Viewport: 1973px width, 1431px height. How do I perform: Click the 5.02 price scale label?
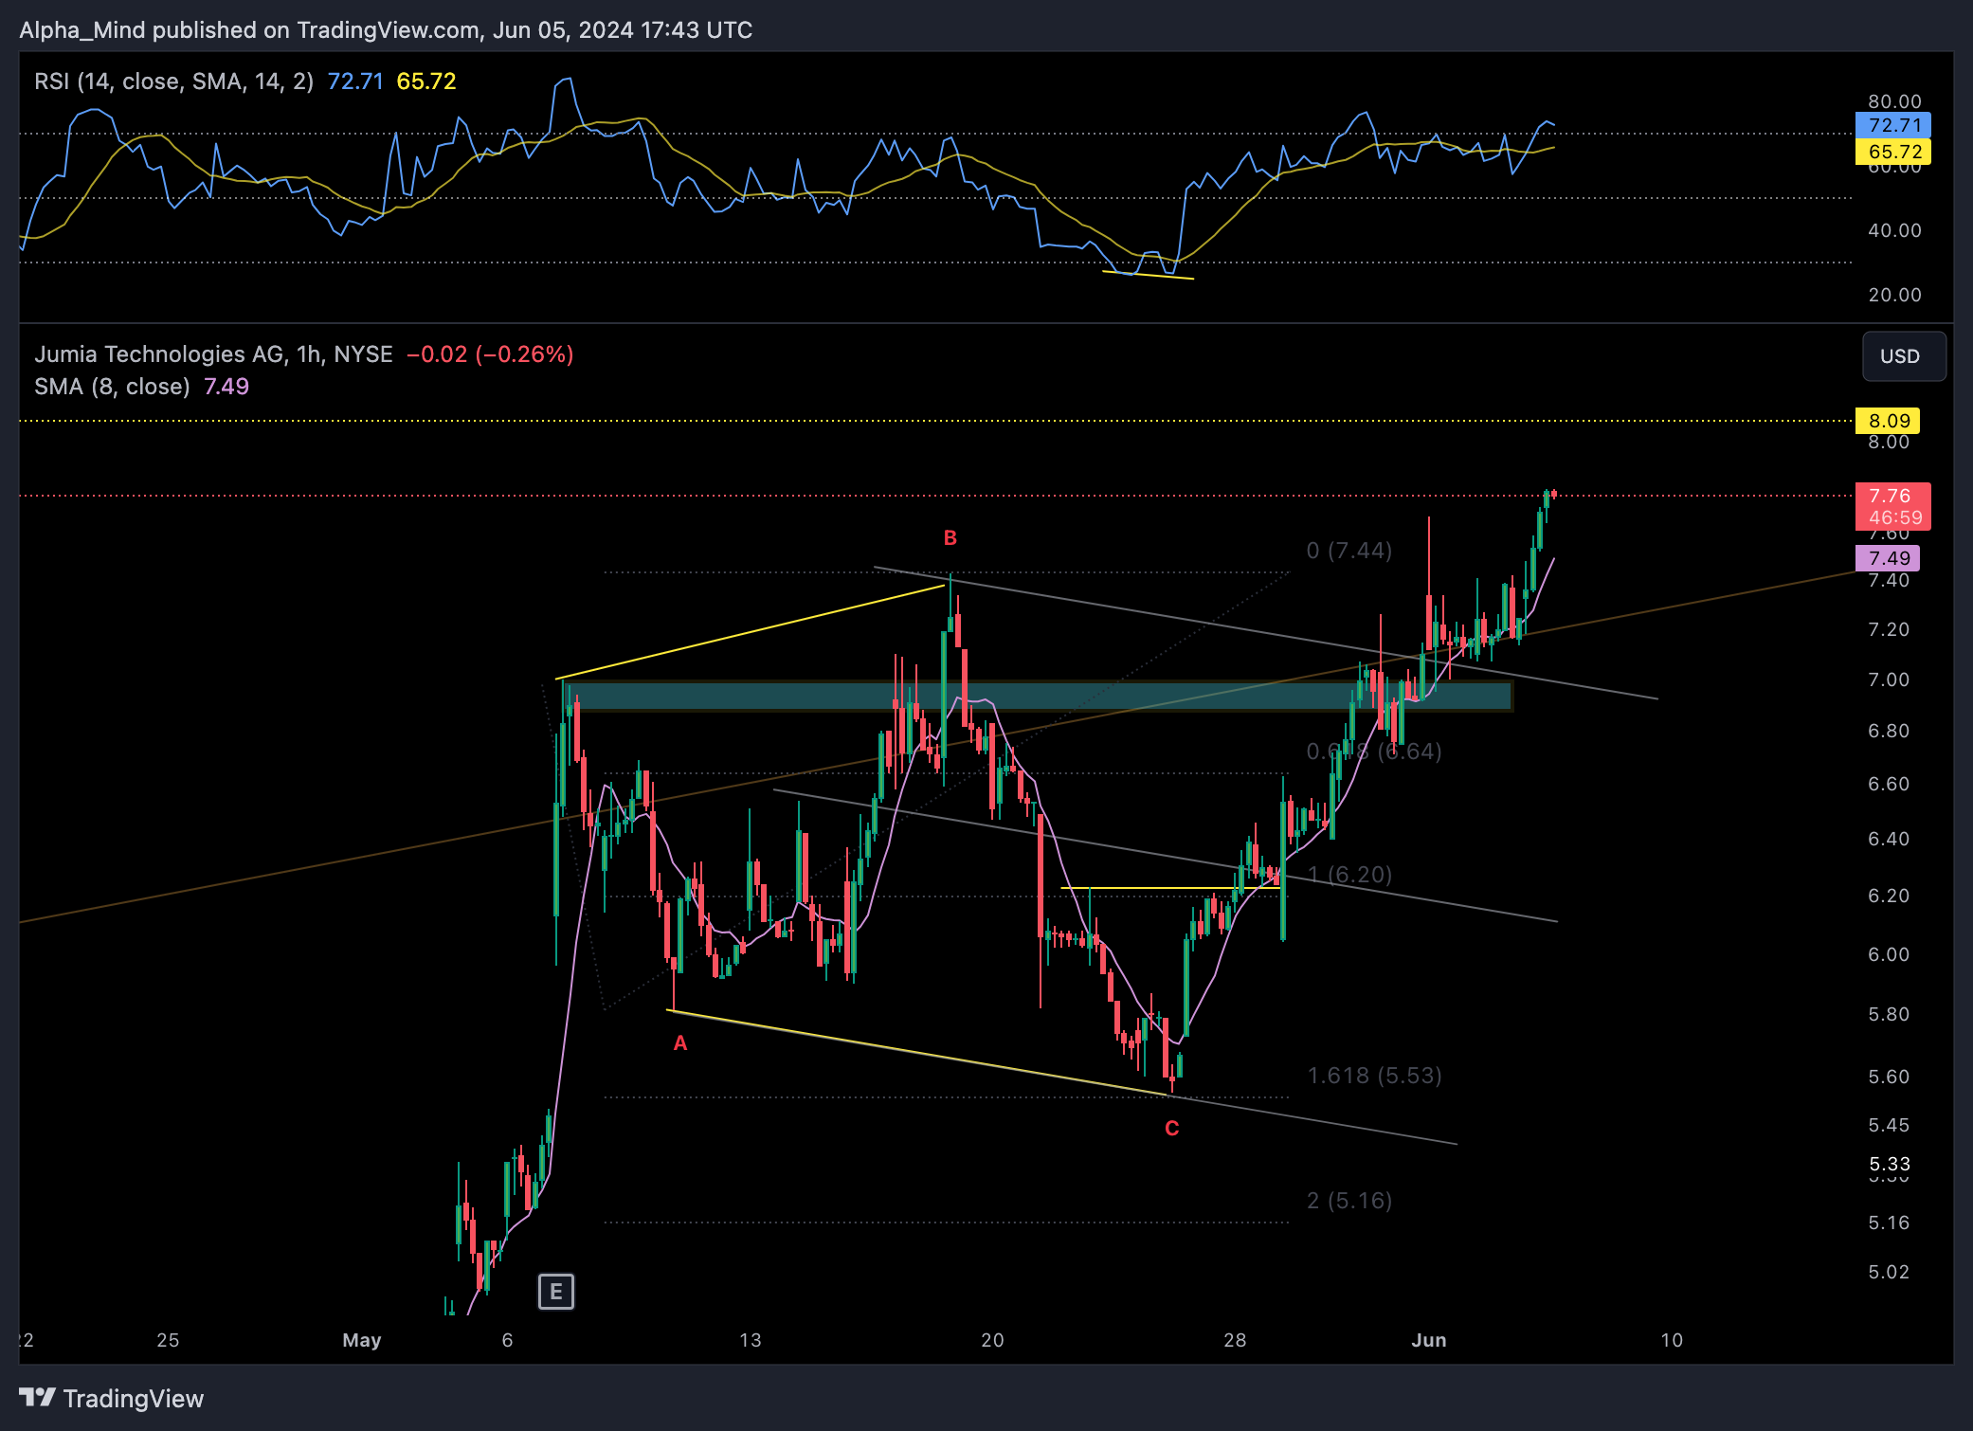1889,1272
